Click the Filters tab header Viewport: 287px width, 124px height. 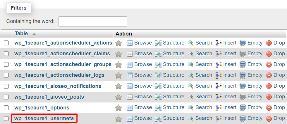(18, 8)
